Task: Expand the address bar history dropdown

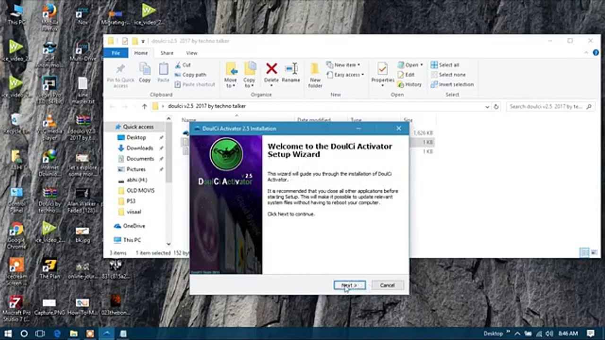Action: point(487,107)
